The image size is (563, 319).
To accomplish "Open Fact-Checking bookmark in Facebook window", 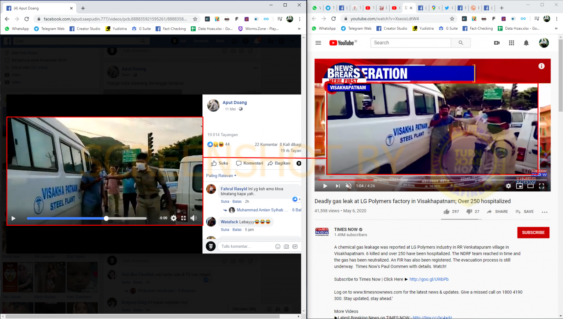I will (171, 29).
